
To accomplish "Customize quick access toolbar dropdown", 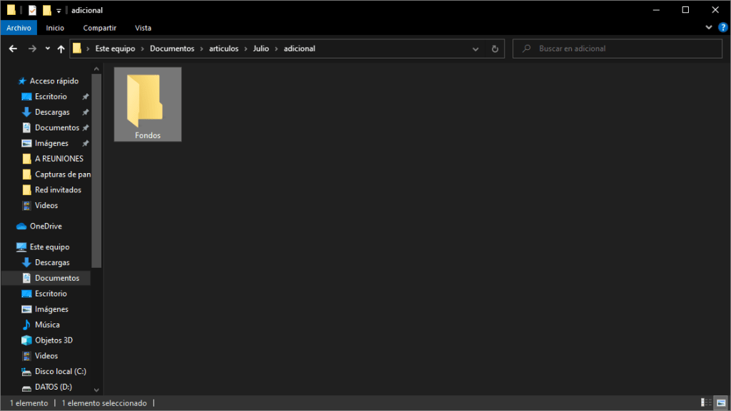I will coord(59,10).
